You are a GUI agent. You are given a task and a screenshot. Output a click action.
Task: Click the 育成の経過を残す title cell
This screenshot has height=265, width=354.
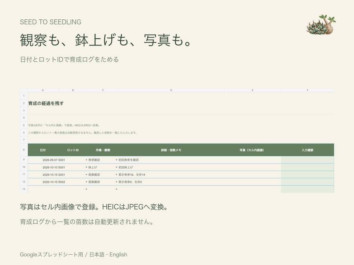pyautogui.click(x=46, y=104)
